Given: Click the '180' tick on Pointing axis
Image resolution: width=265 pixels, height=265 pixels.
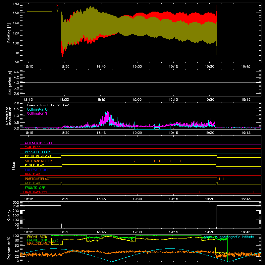Looking at the screenshot, I should tap(16, 4).
